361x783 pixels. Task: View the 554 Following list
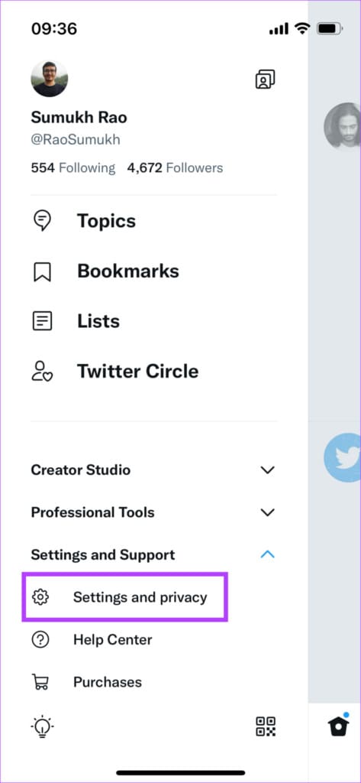click(73, 167)
